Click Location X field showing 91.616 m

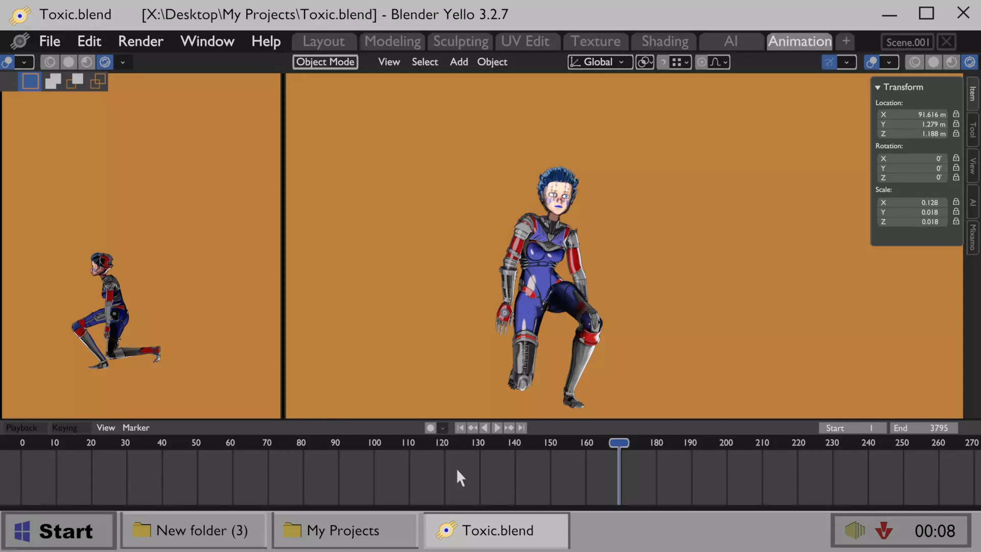912,114
